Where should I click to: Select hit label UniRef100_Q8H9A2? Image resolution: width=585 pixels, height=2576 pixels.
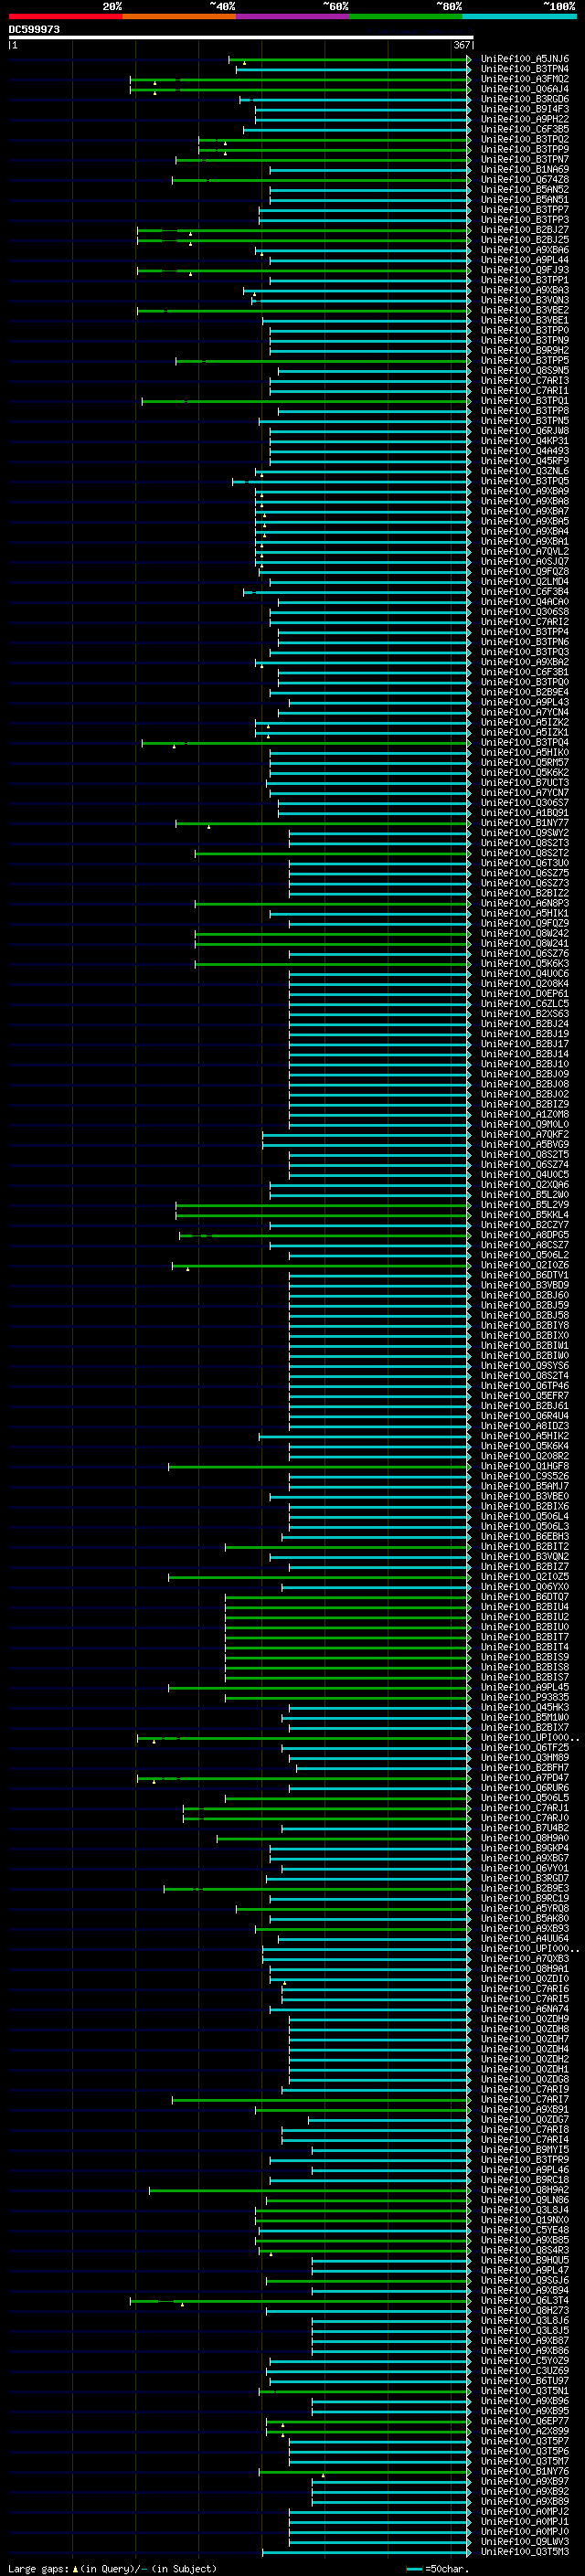(524, 2190)
